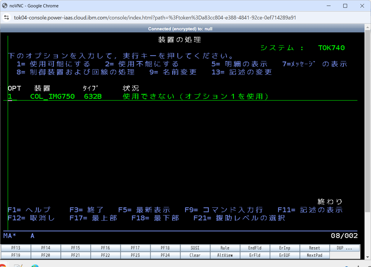This screenshot has height=267, width=371.
Task: Click the status text 使用できない
Action: 149,96
